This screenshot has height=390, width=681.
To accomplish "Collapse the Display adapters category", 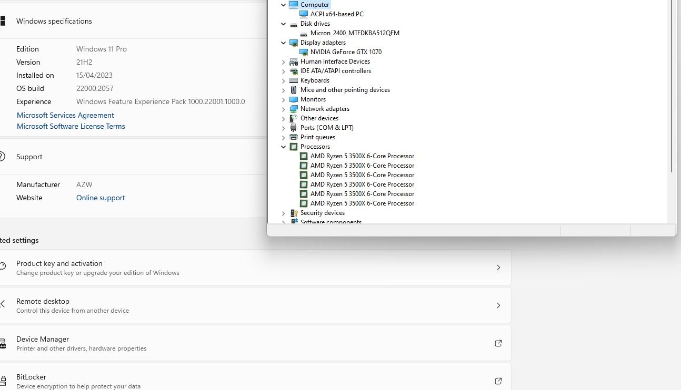I will pyautogui.click(x=283, y=43).
